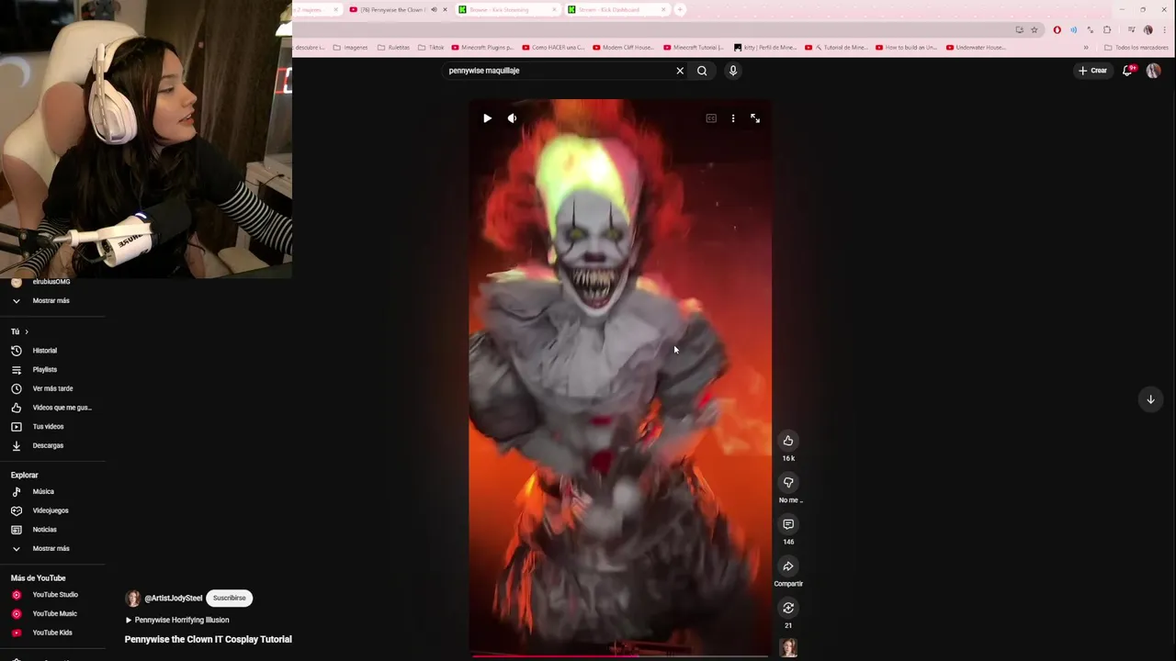This screenshot has height=661, width=1176.
Task: Enter fullscreen on the short player
Action: point(755,118)
